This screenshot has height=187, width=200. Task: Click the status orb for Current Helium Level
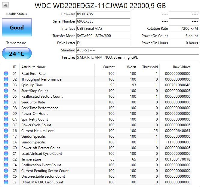click(x=6, y=130)
